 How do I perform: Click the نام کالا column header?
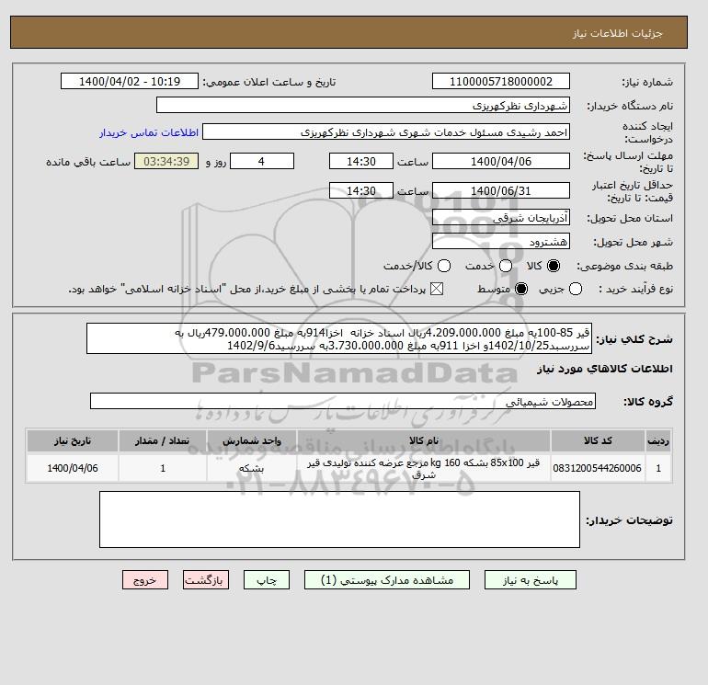(424, 440)
